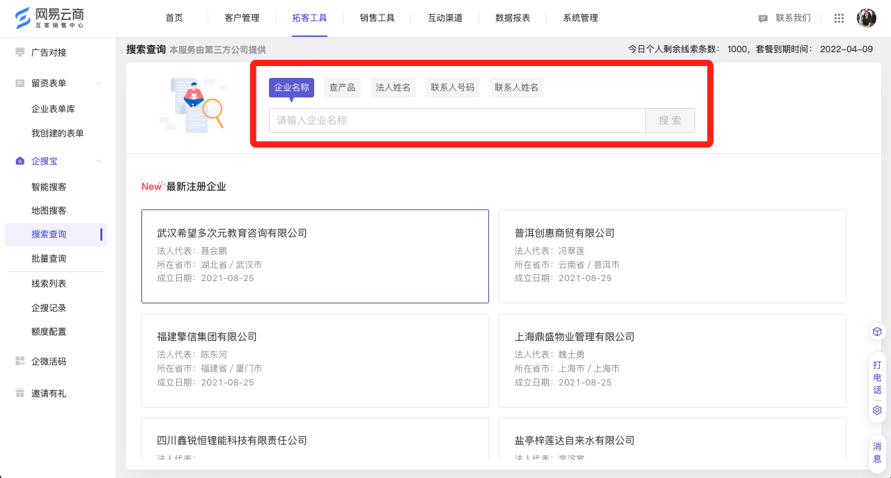Collapse the 企搜宝 sidebar section chevron
The height and width of the screenshot is (478, 891).
tap(98, 161)
